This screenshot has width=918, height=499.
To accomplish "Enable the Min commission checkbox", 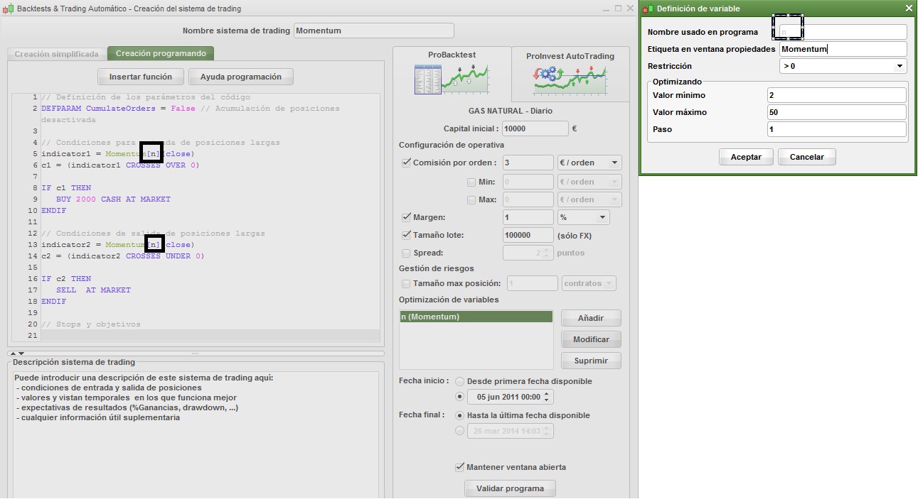I will click(x=471, y=182).
